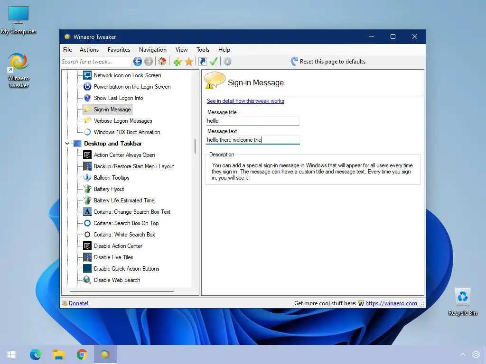Open the https://winaero.com link
The image size is (486, 364).
(x=391, y=303)
